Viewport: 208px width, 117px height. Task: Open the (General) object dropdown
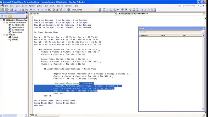[116, 14]
